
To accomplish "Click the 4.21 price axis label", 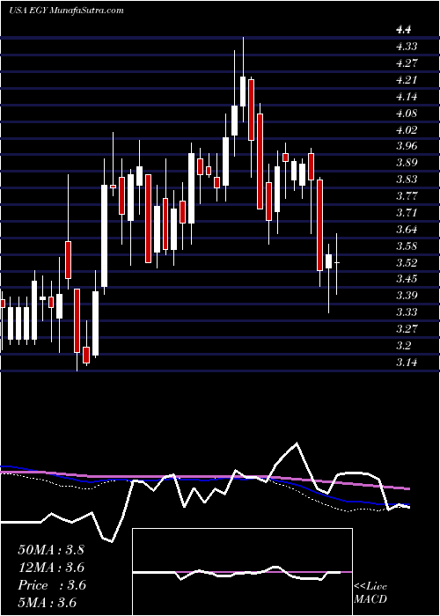I will coord(407,80).
